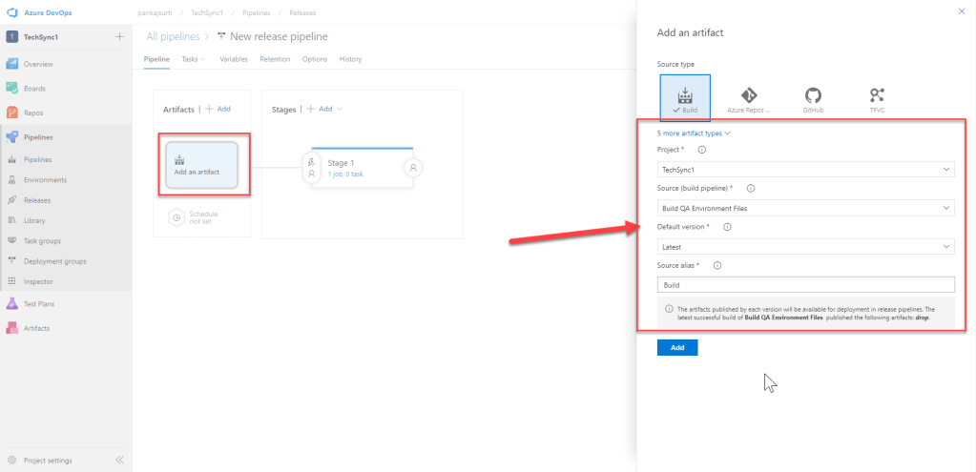The width and height of the screenshot is (976, 472).
Task: Pick the TFVC source type
Action: pos(877,99)
